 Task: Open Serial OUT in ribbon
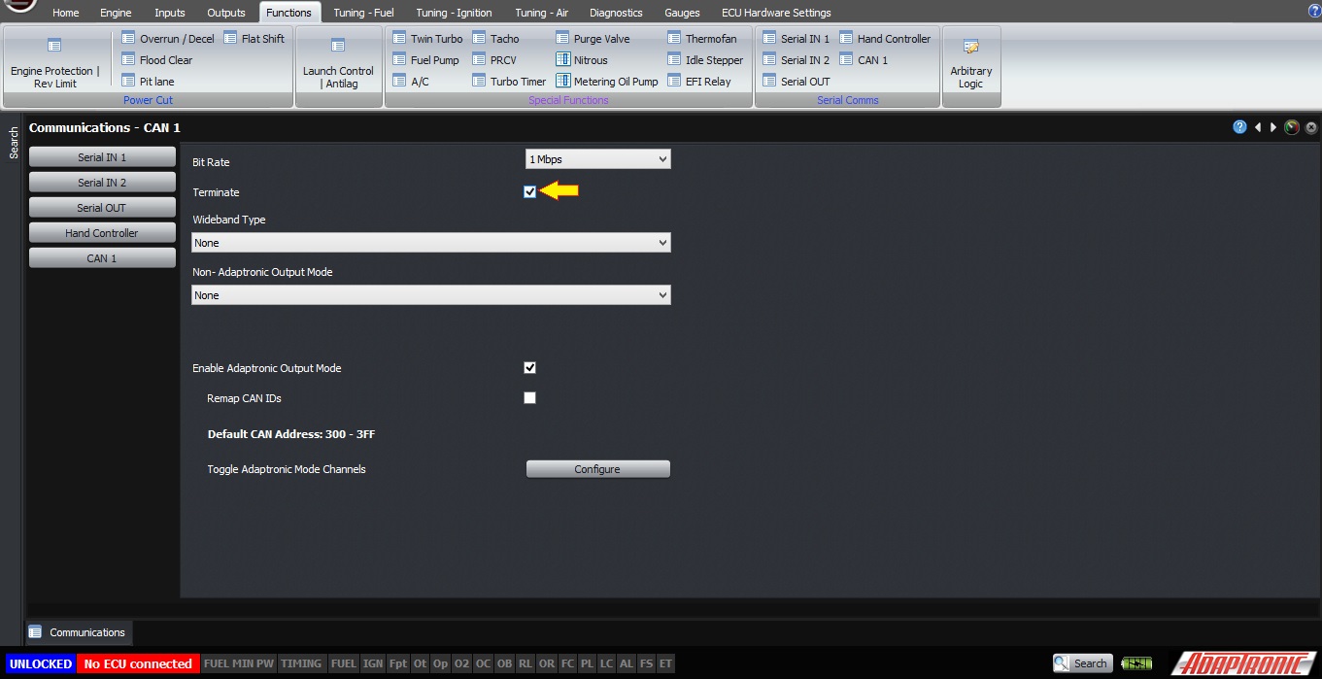(x=797, y=82)
